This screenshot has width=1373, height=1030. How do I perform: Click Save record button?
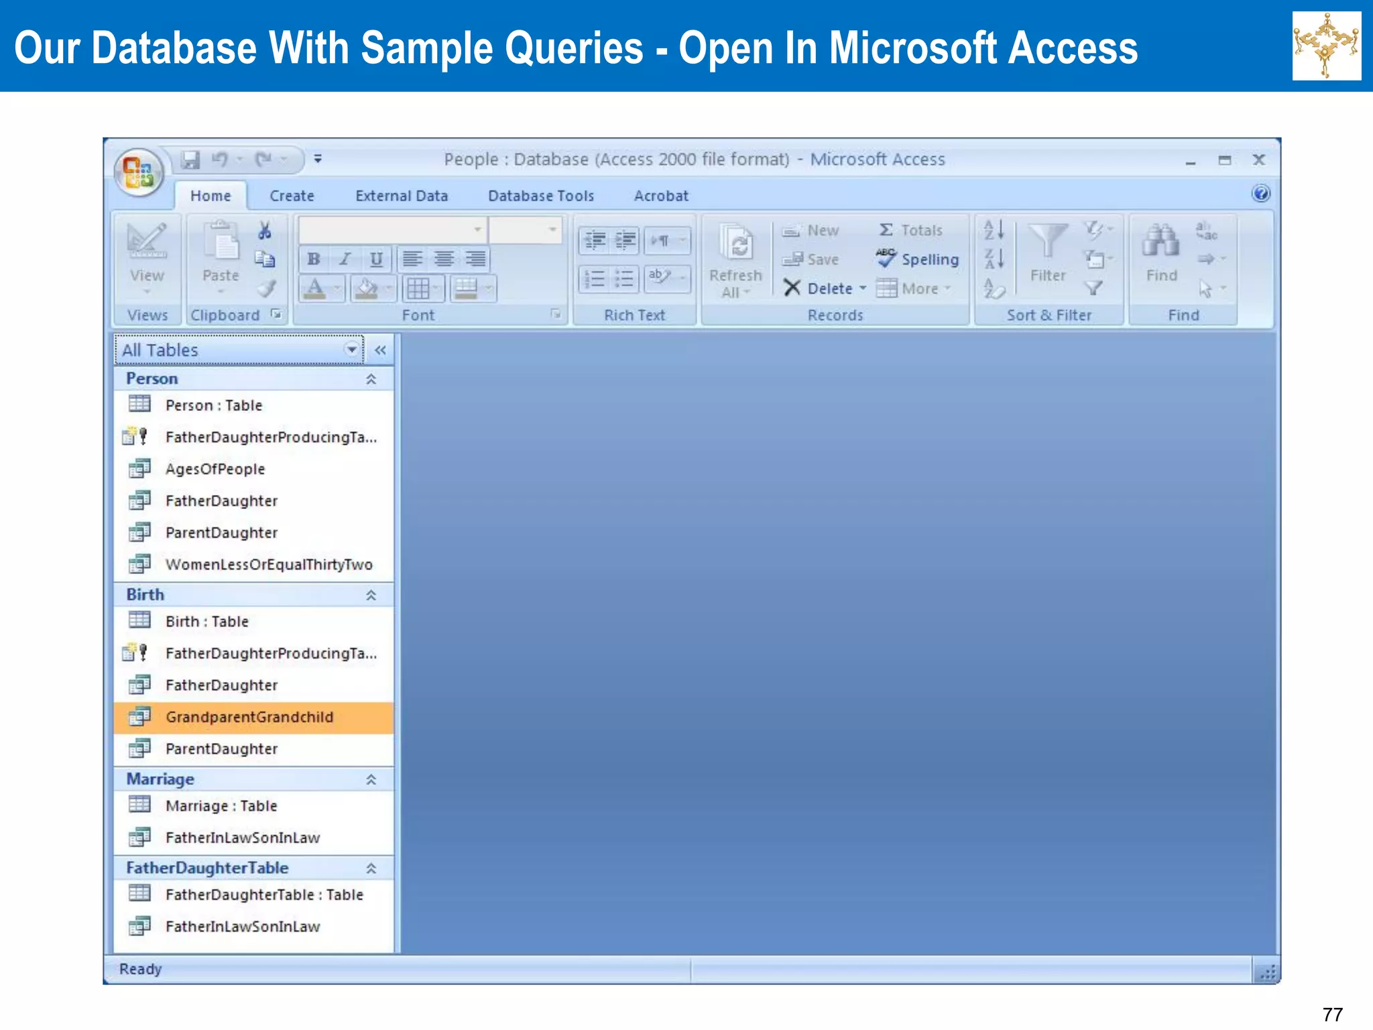tap(811, 259)
